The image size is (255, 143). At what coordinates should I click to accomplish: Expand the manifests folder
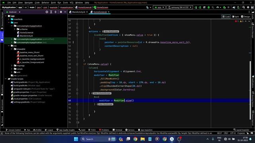point(9,19)
